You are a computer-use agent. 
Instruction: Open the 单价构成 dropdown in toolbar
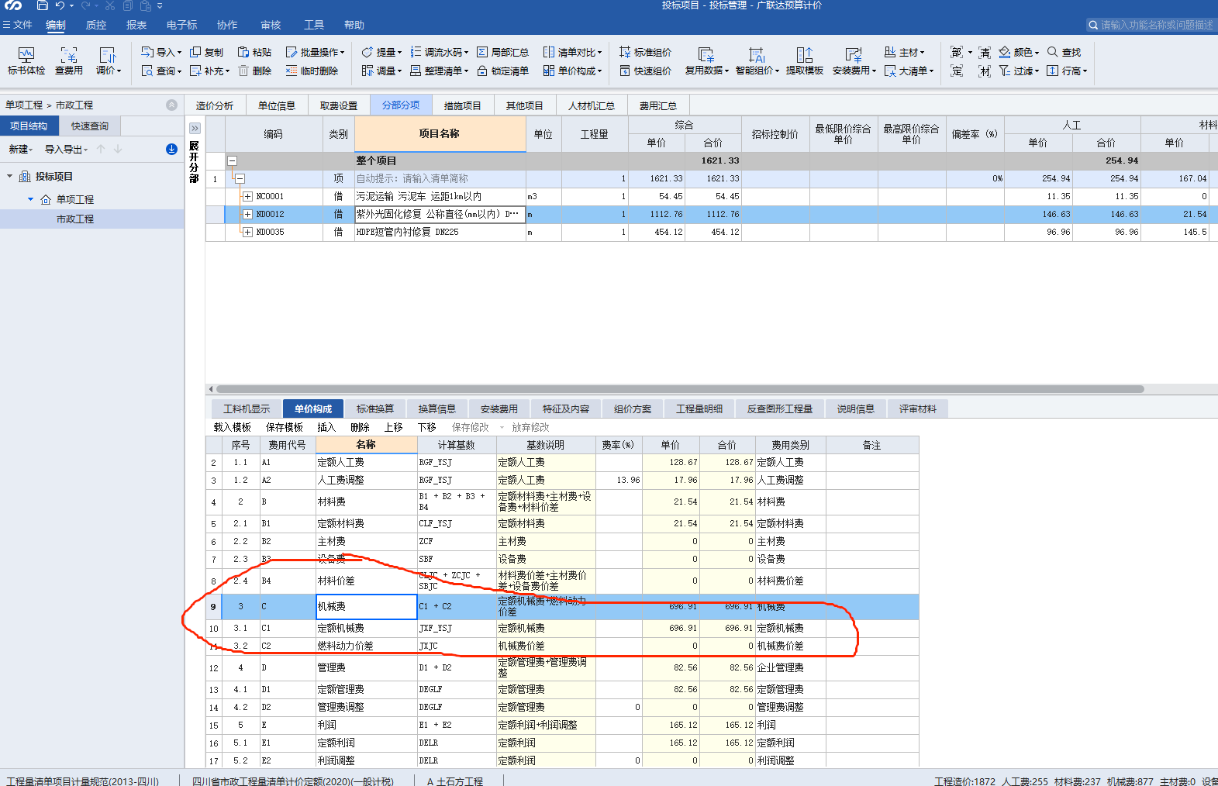tap(572, 71)
